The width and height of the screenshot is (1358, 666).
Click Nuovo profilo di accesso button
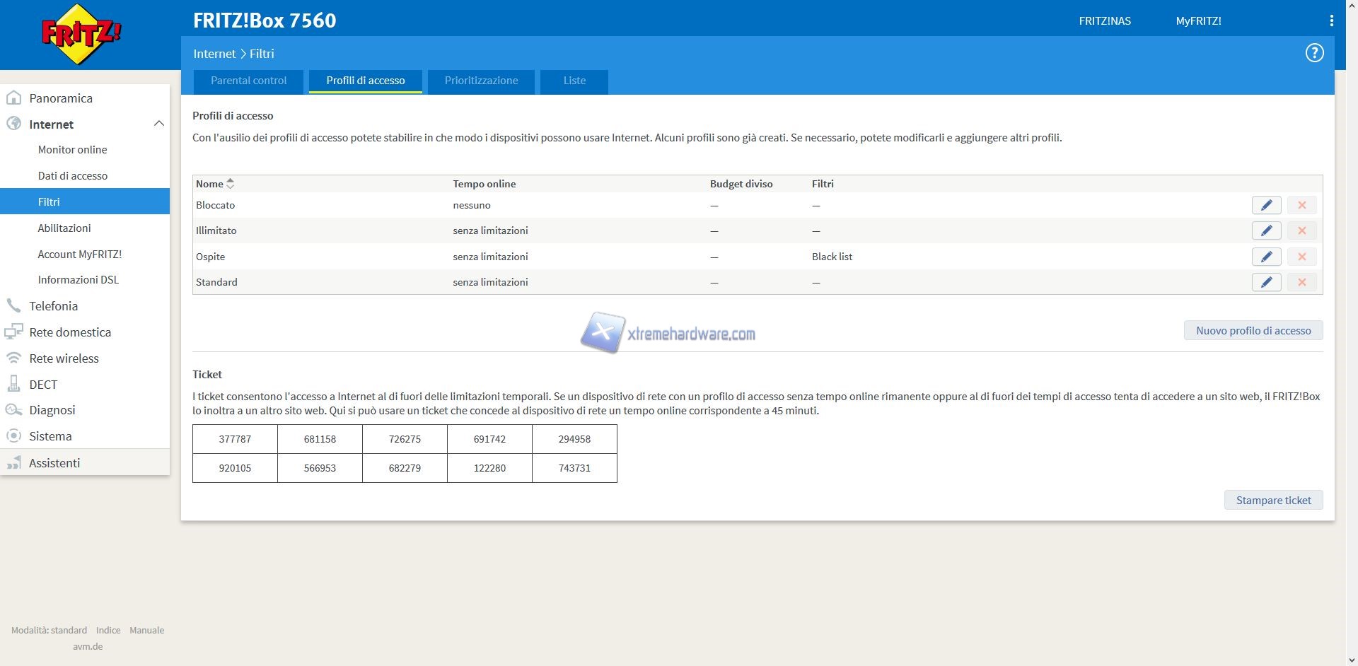[1253, 330]
